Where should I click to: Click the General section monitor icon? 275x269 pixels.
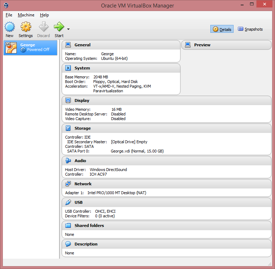pos(68,45)
